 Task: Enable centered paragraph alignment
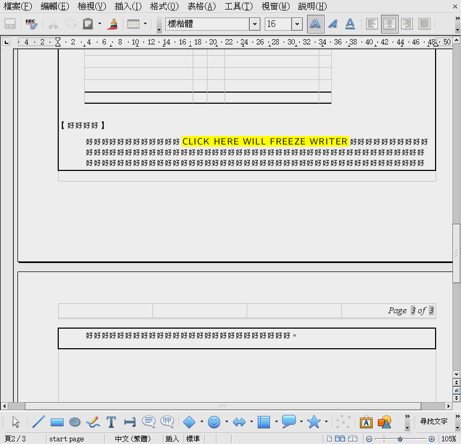(390, 24)
